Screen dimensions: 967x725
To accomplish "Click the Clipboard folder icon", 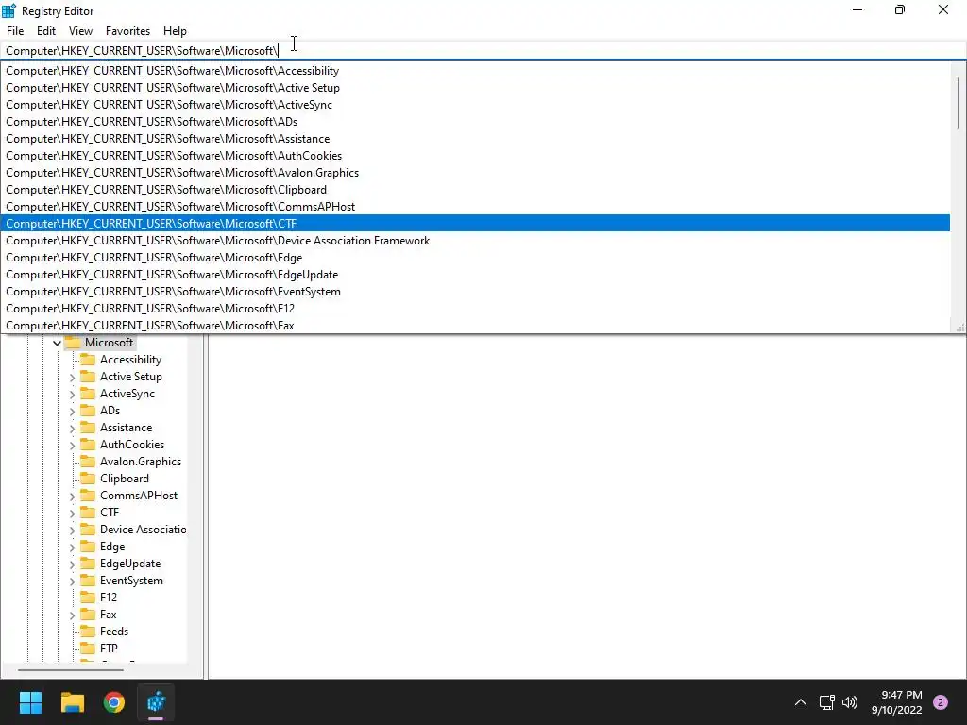I will (x=88, y=479).
